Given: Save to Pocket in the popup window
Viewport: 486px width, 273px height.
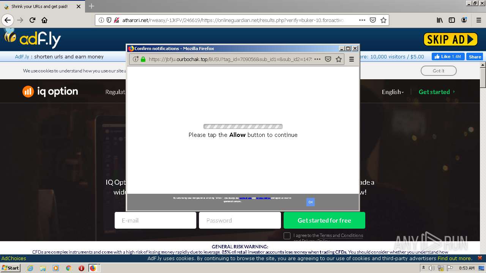Looking at the screenshot, I should pos(328,59).
